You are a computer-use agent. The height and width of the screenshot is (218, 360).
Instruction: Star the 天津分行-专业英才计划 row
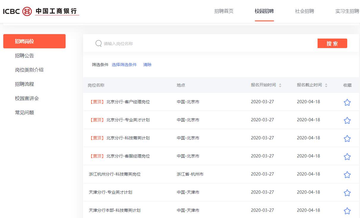point(347,193)
